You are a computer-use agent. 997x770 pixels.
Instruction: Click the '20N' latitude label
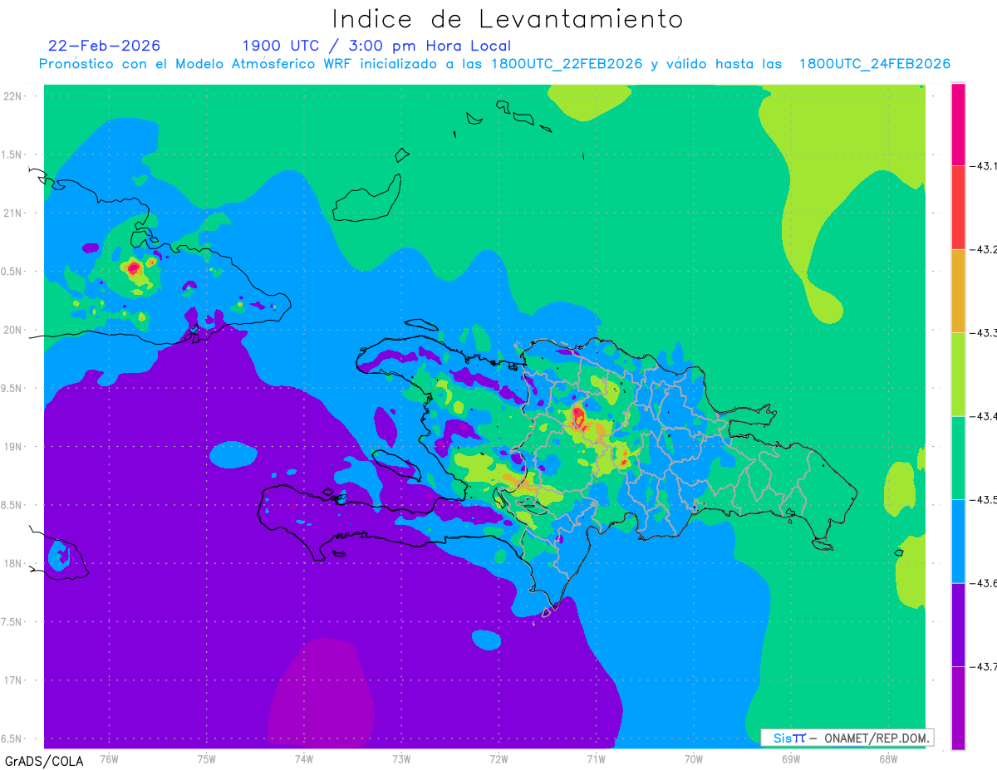coord(14,331)
